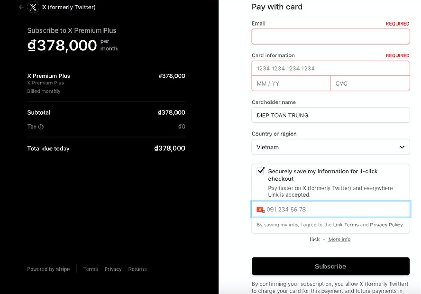Open the Terms footer link
The width and height of the screenshot is (421, 294).
point(91,269)
